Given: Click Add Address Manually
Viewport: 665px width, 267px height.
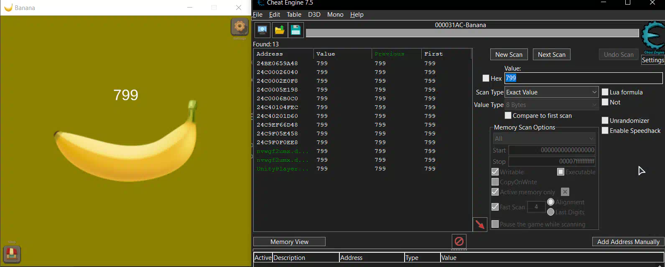Looking at the screenshot, I should 628,242.
